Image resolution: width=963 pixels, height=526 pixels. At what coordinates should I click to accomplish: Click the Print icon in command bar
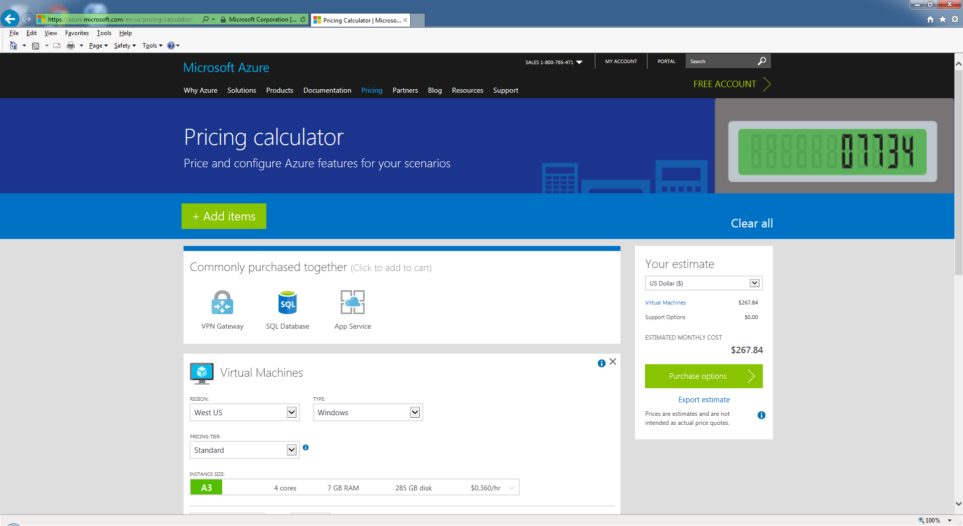[71, 46]
